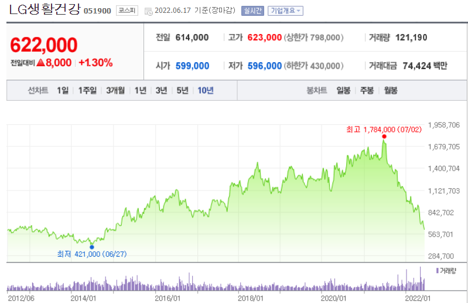Click the upper limit text 상한가 798,000

(x=313, y=38)
